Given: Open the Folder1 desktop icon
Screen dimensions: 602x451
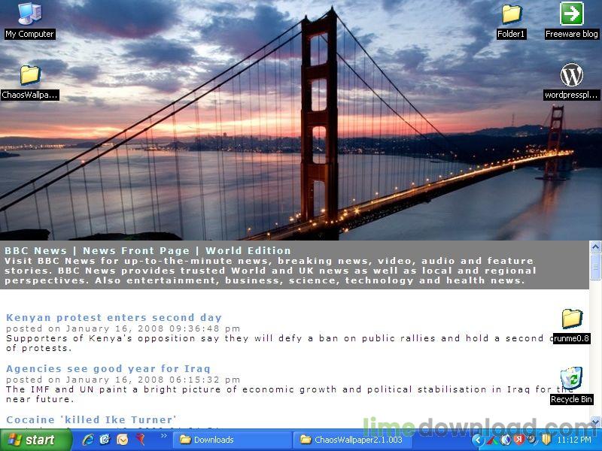Looking at the screenshot, I should coord(511,14).
